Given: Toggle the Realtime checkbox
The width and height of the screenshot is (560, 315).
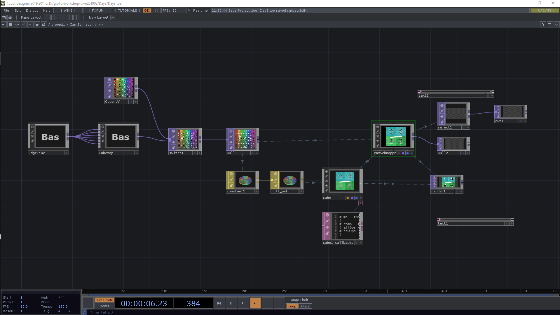Looking at the screenshot, I should tap(189, 11).
